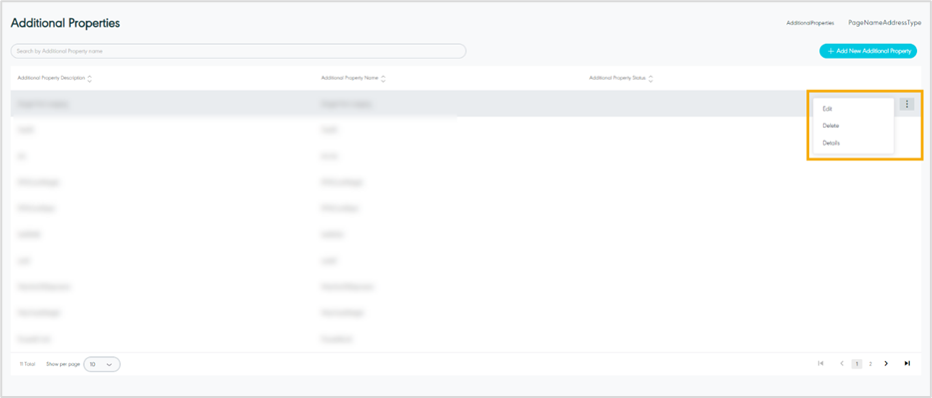Jump to the last page
932x398 pixels.
coord(907,364)
